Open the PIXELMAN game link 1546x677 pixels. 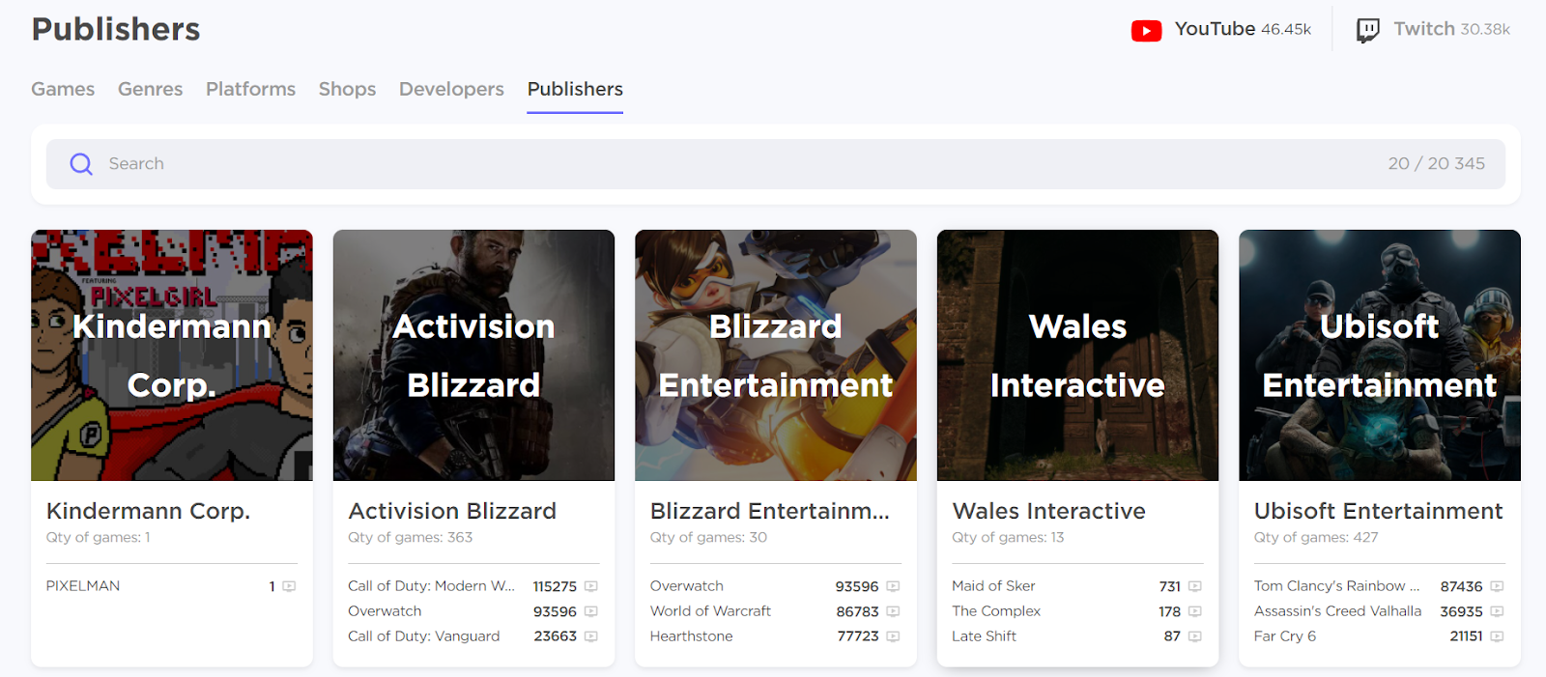coord(83,586)
